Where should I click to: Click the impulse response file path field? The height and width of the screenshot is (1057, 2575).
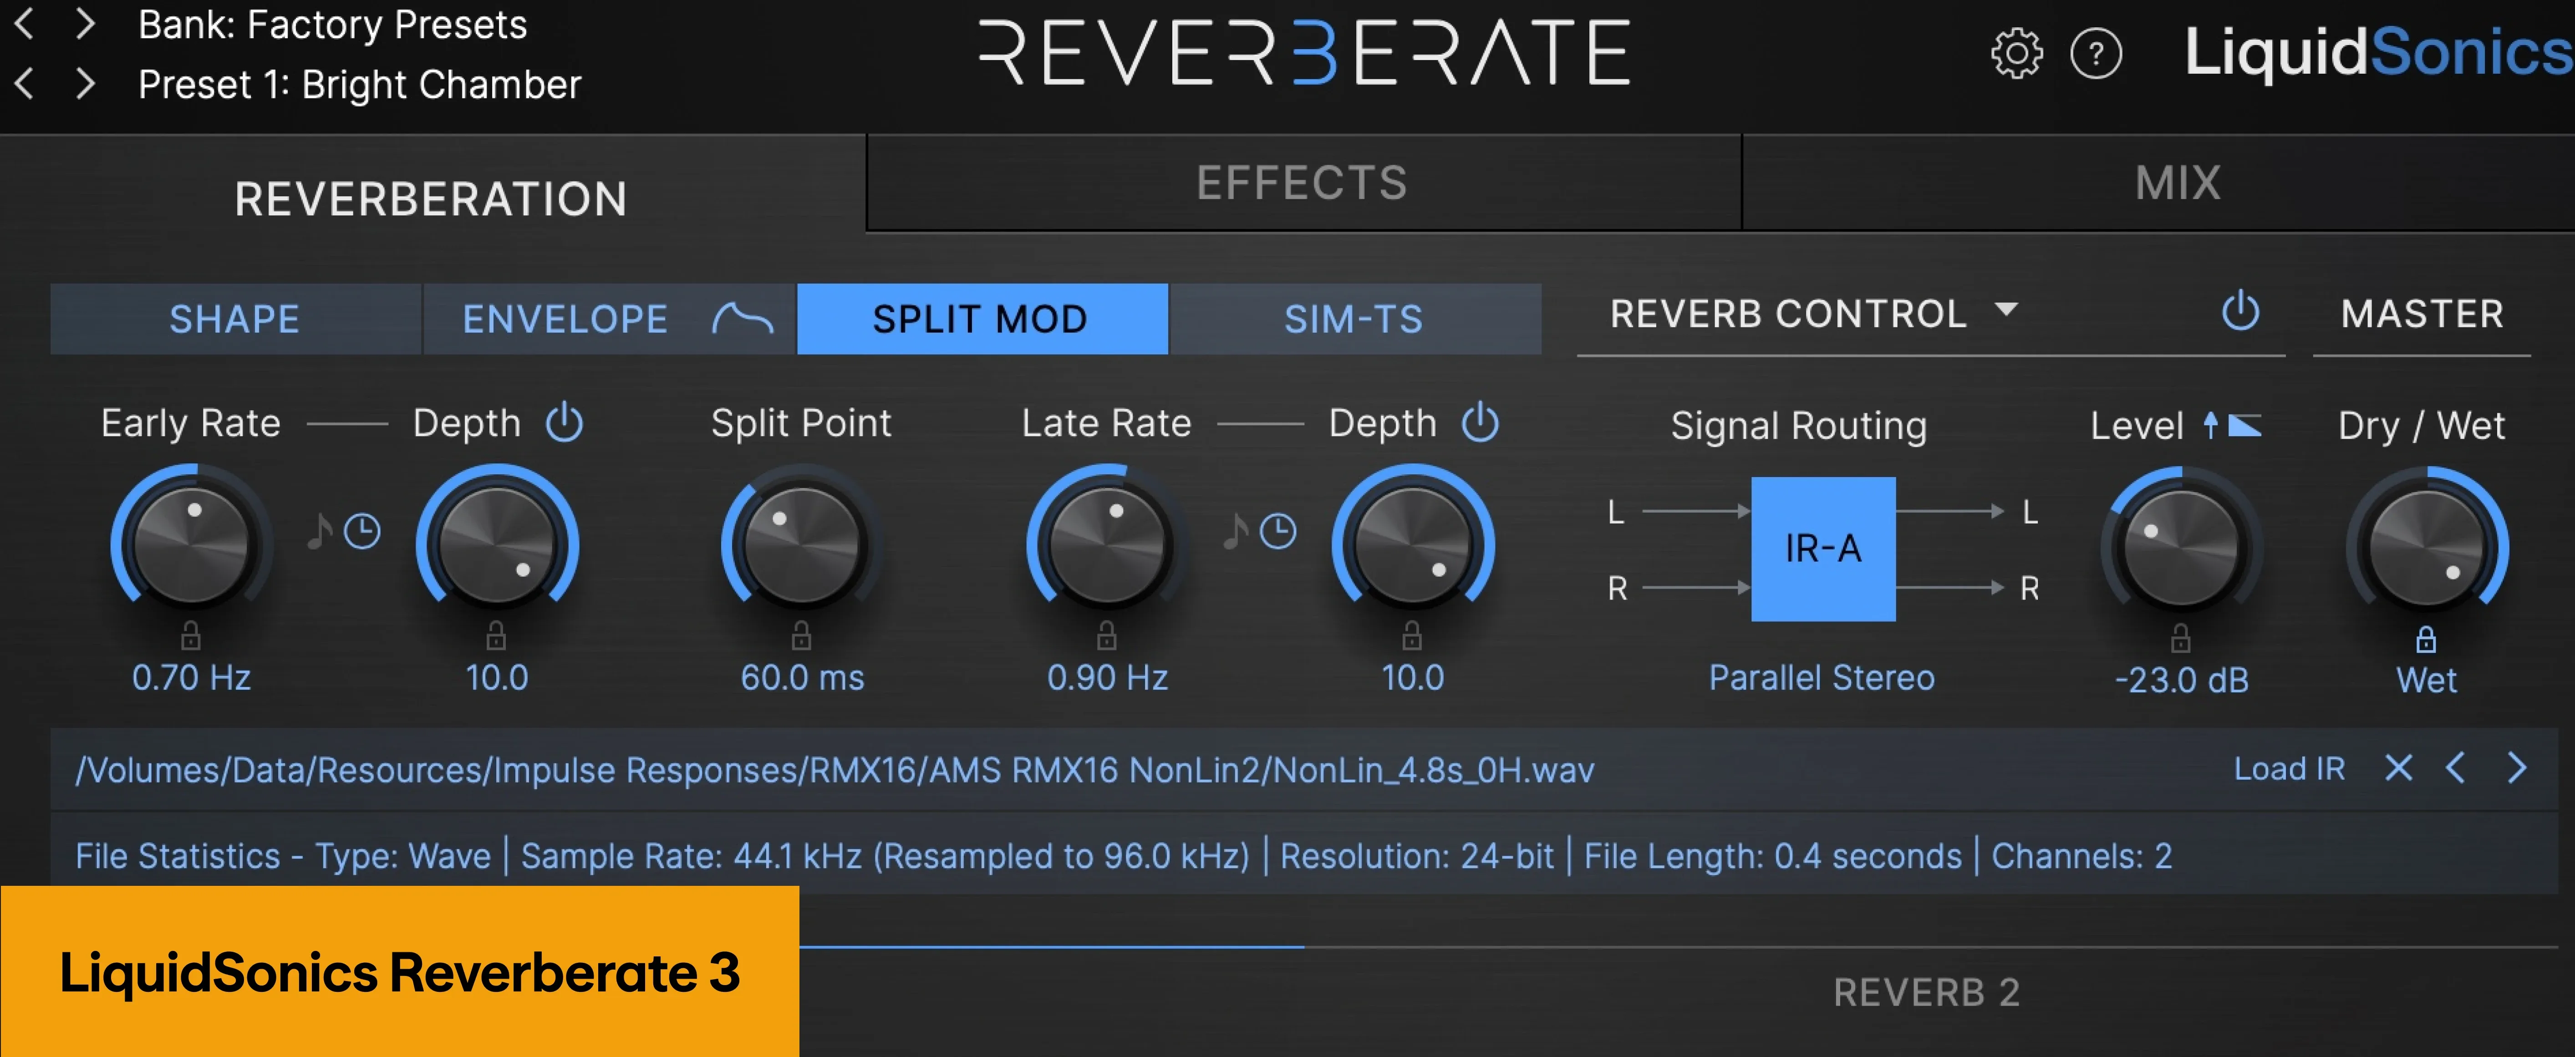[829, 770]
